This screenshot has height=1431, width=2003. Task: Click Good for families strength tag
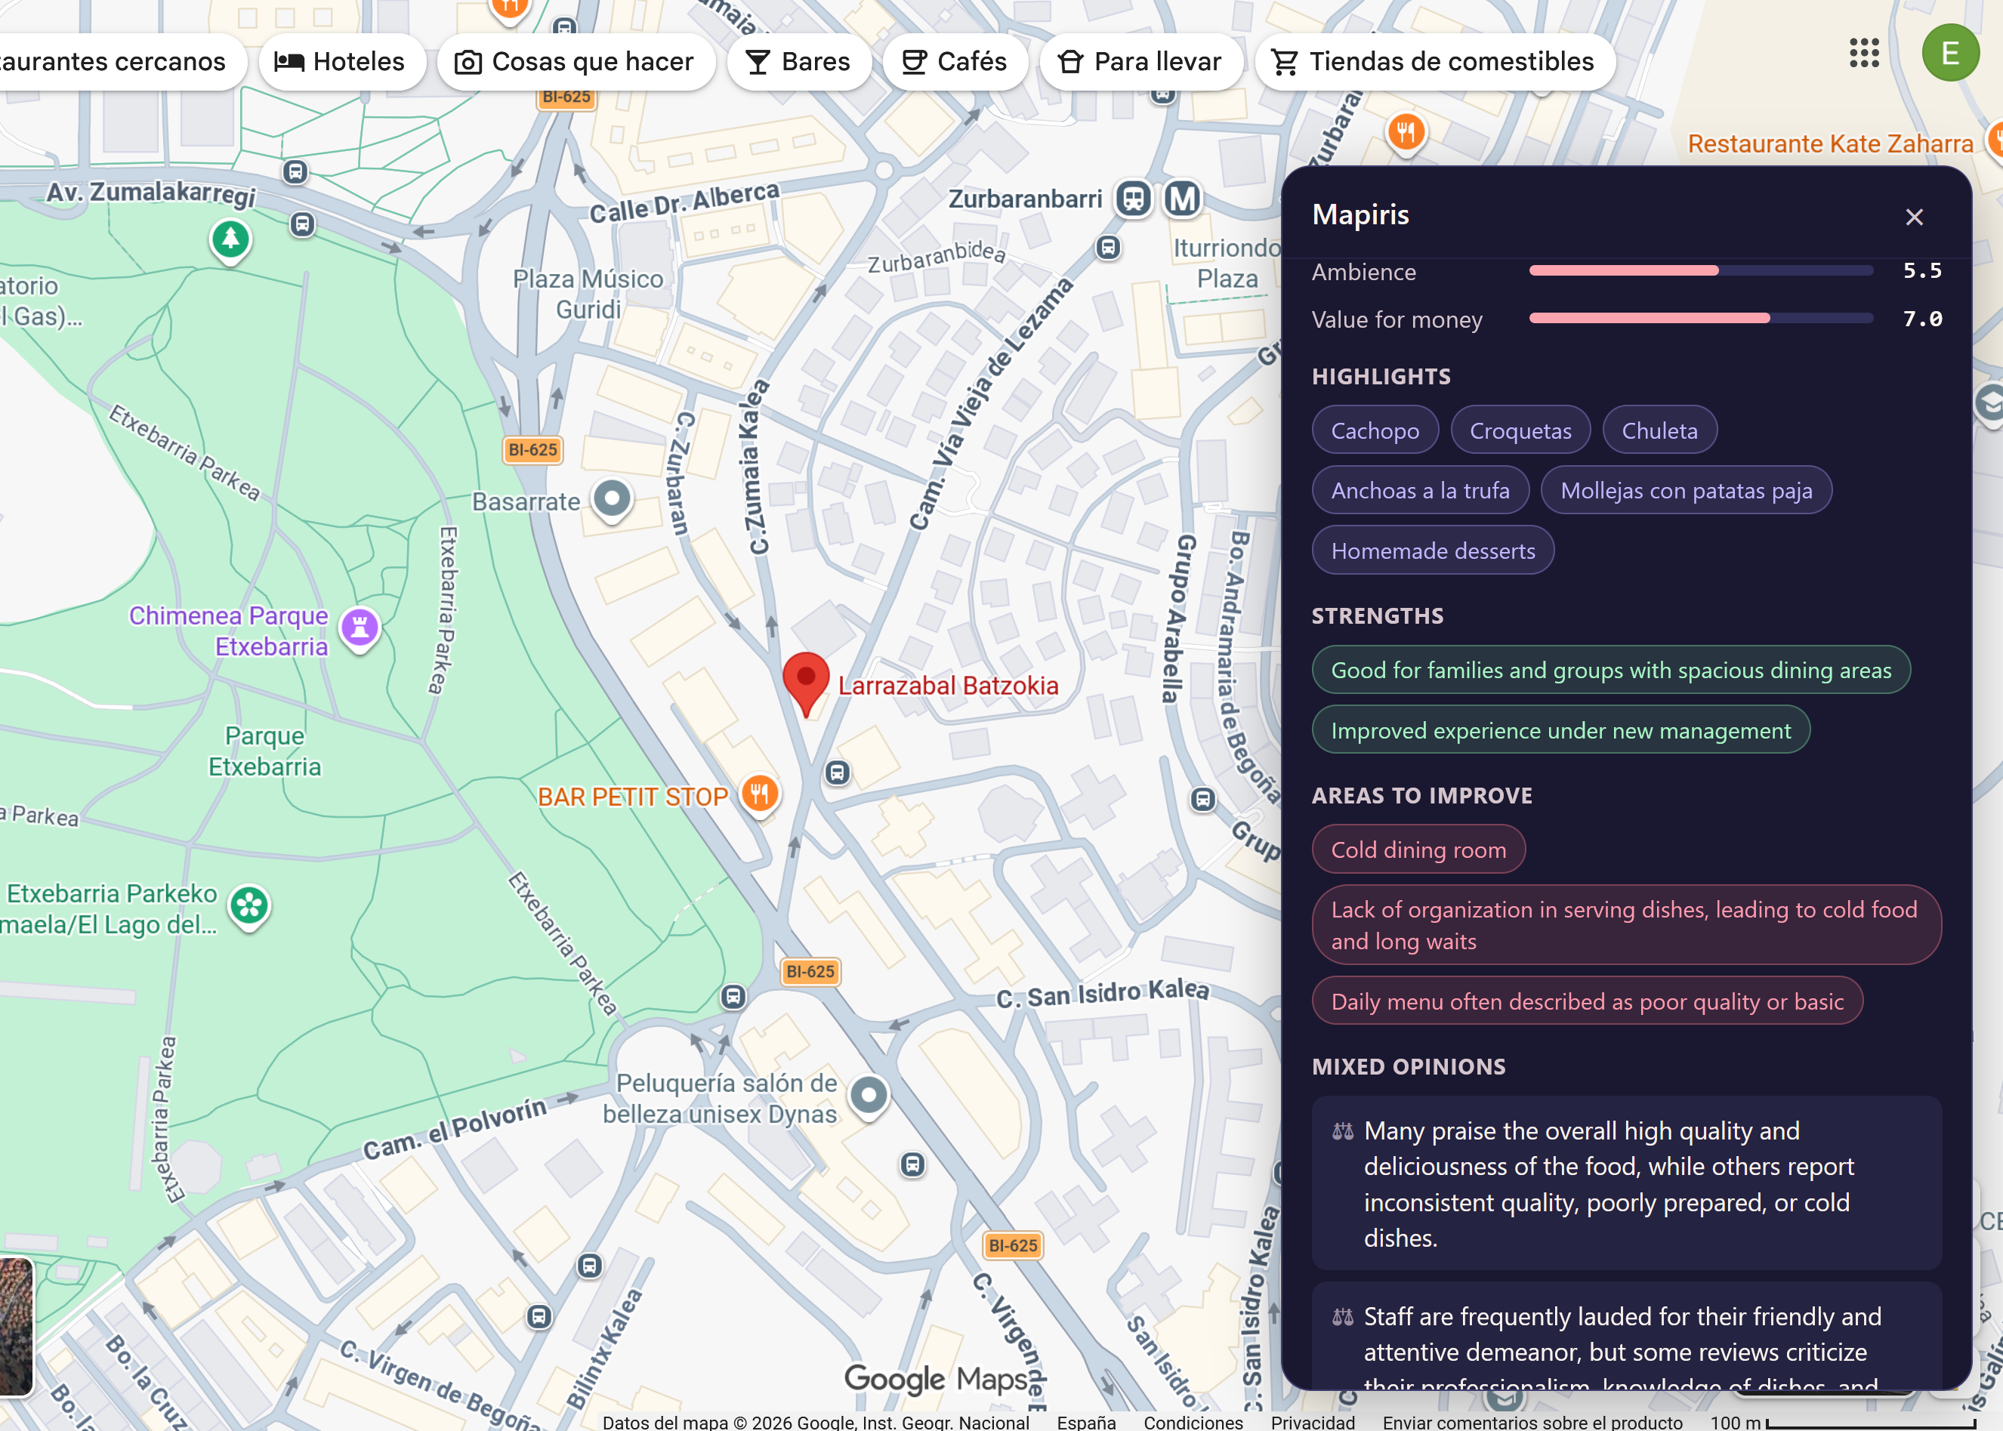tap(1611, 670)
